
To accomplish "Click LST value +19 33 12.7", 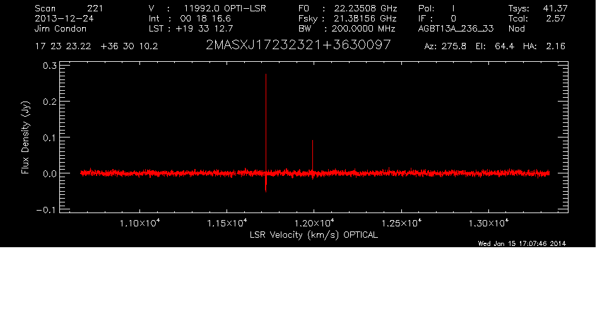I will (x=204, y=28).
